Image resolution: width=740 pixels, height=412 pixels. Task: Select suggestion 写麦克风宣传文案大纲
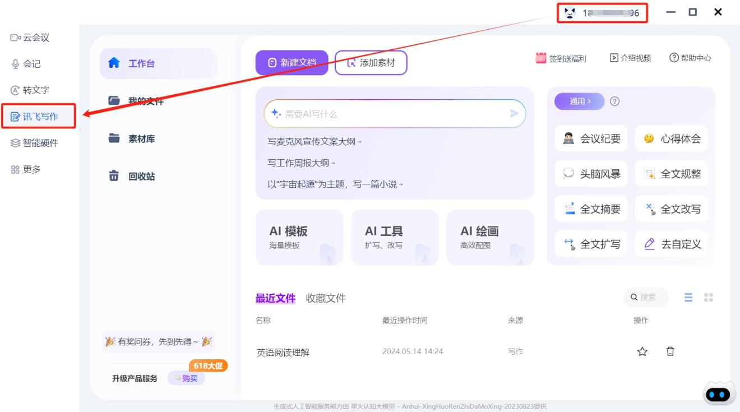[314, 142]
